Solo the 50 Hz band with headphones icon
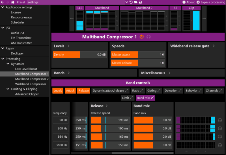The width and height of the screenshot is (226, 155). coord(220,120)
